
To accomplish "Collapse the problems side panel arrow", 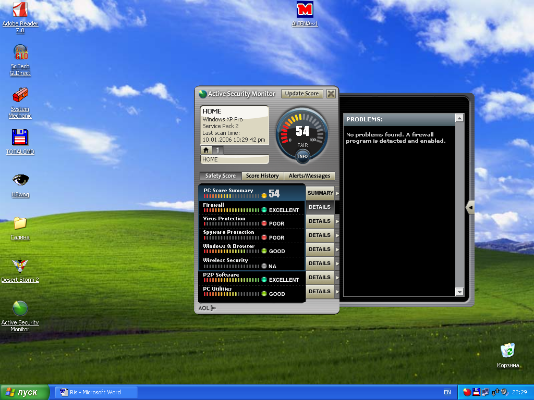I will coord(470,207).
